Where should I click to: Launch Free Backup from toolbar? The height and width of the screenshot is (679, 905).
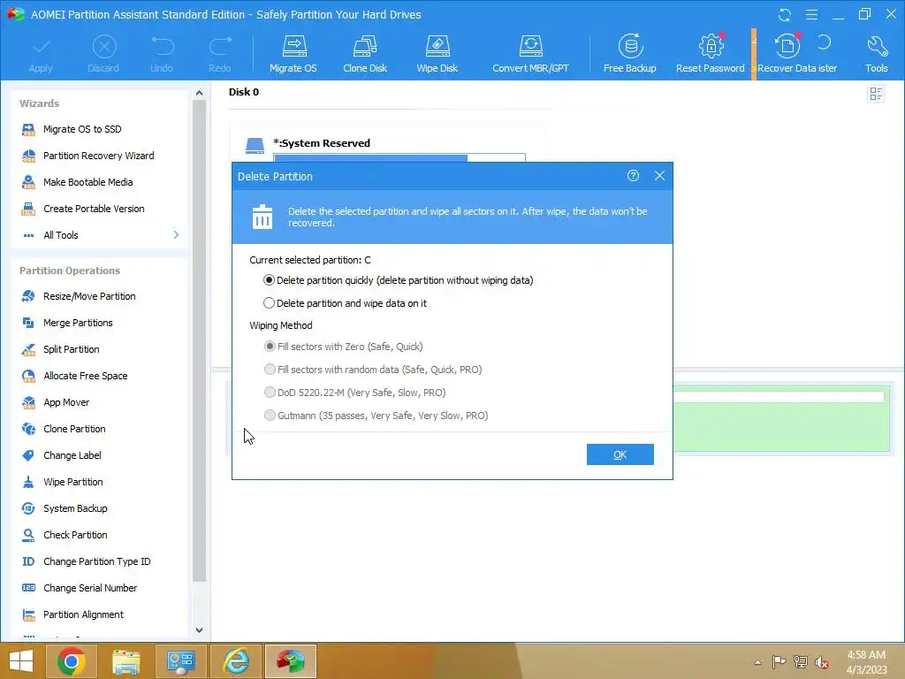pyautogui.click(x=629, y=54)
